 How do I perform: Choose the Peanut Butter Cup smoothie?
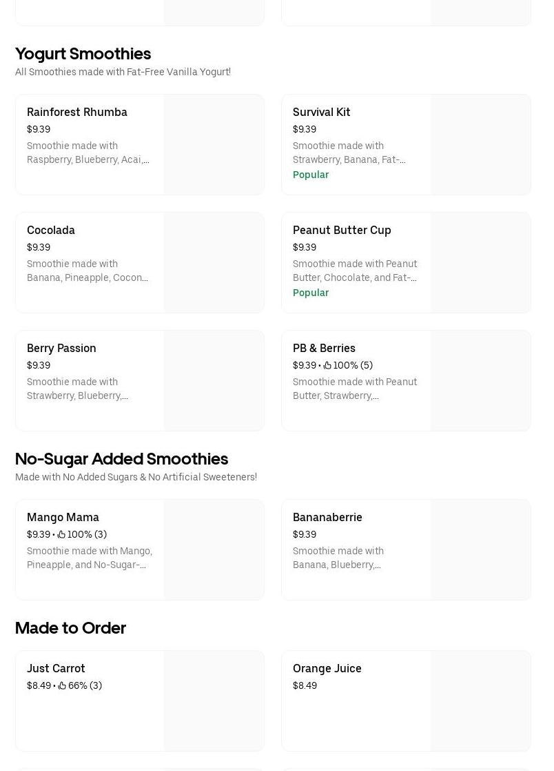click(x=342, y=230)
